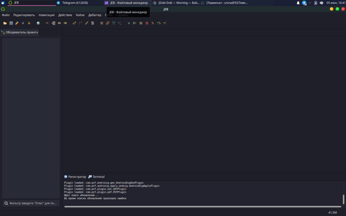Click the globe toolbar icon
The height and width of the screenshot is (216, 346).
tap(38, 23)
